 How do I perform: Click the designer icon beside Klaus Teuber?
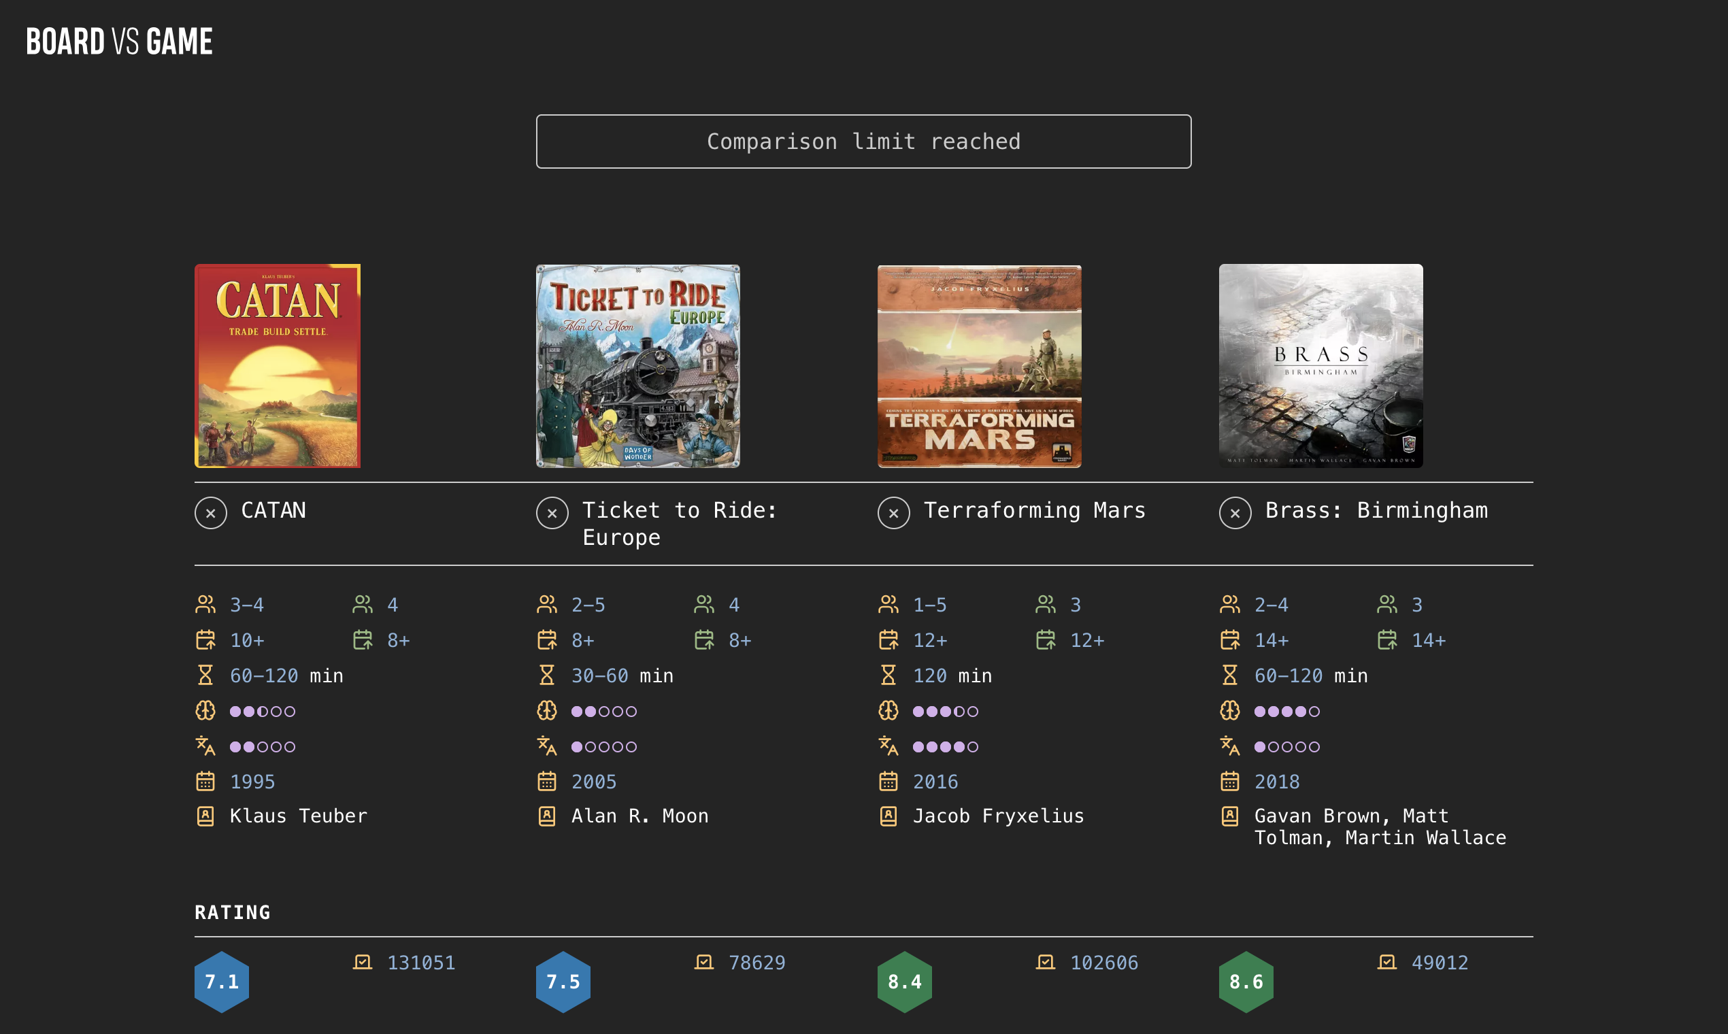coord(205,816)
